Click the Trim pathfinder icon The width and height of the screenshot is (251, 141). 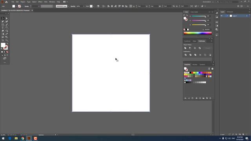pyautogui.click(x=191, y=55)
